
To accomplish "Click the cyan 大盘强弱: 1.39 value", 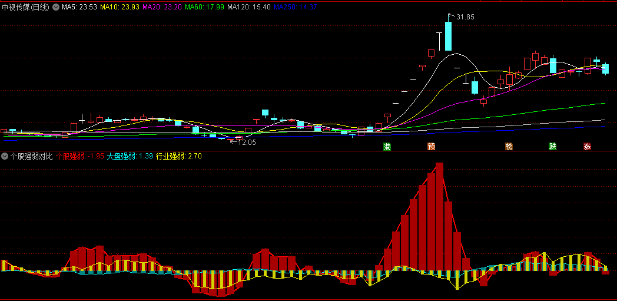I will [x=130, y=156].
